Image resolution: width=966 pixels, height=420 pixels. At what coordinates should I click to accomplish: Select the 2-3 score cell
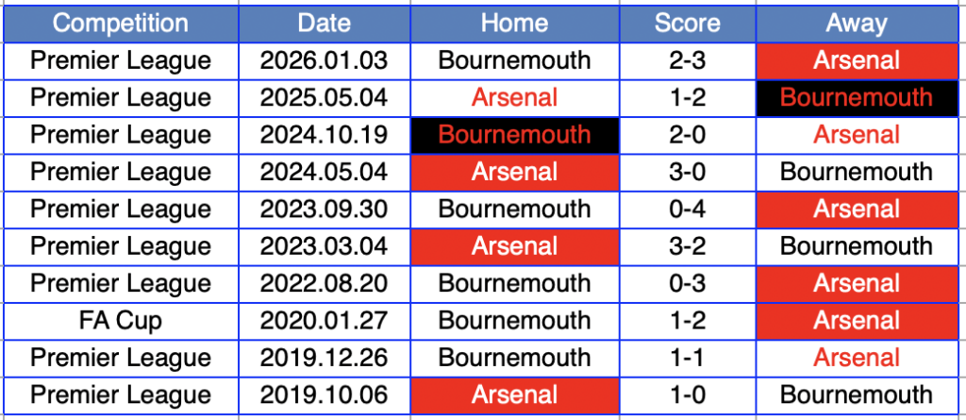687,61
